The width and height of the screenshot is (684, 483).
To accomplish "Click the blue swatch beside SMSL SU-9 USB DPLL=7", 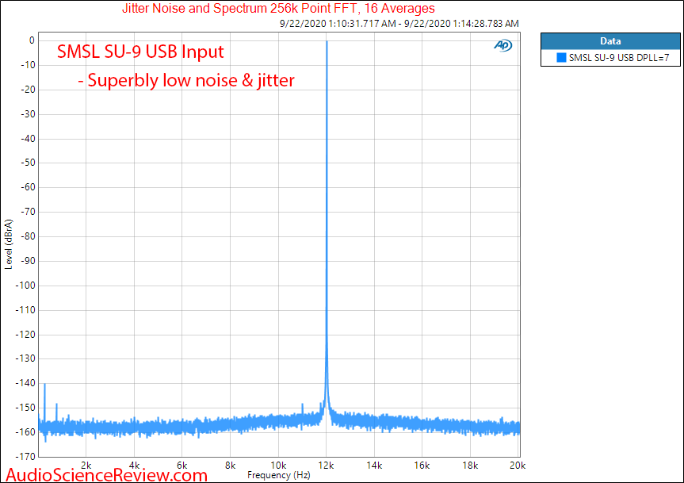I will 561,58.
